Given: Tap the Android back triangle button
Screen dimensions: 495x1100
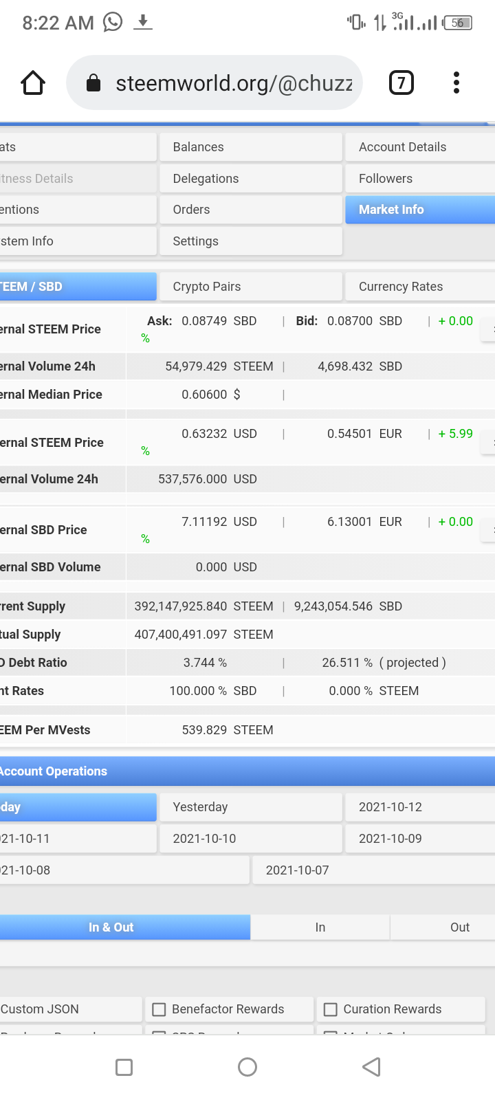Looking at the screenshot, I should click(x=371, y=1067).
